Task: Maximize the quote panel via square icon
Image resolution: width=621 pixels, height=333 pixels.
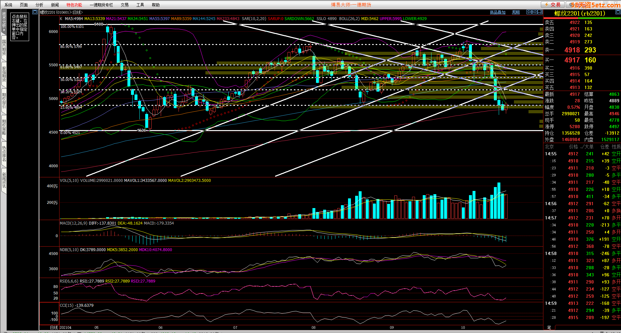Action: tap(618, 12)
